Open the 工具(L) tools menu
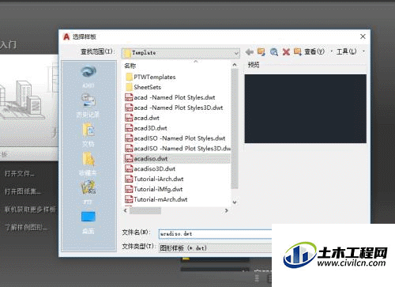The height and width of the screenshot is (287, 395). (347, 51)
